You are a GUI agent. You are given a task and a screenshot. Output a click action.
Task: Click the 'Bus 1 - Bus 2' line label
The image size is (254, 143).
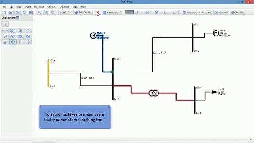click(160, 53)
